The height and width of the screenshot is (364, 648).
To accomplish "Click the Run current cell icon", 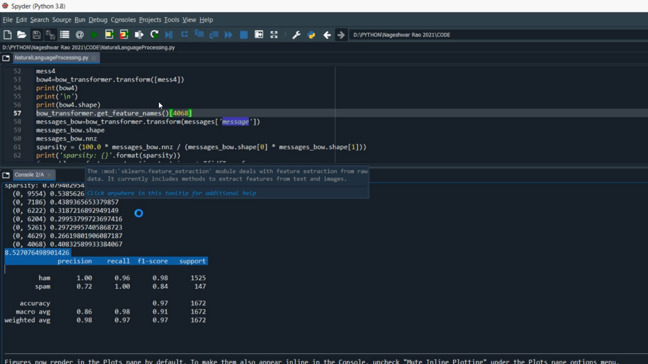I will click(109, 35).
